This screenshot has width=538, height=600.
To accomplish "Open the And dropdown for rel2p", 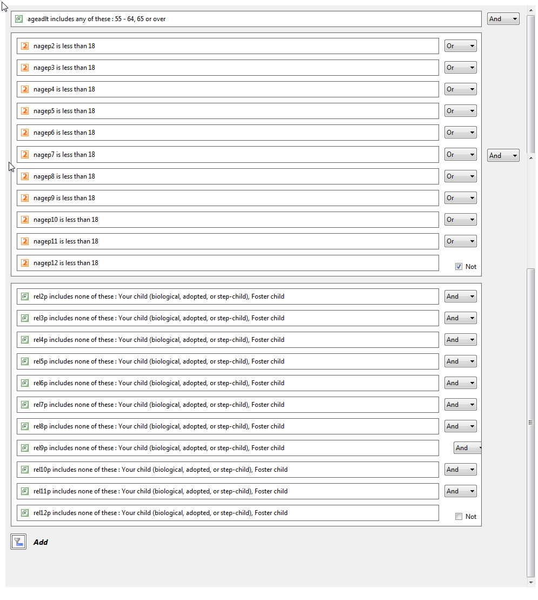I will [x=460, y=296].
